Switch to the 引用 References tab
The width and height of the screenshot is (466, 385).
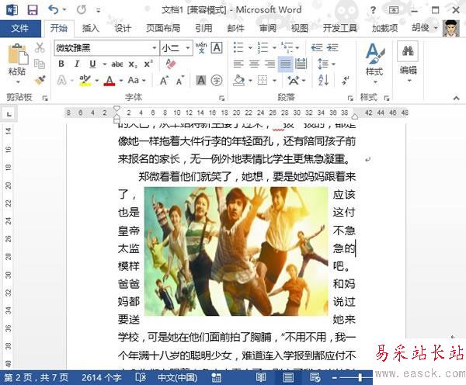coord(203,28)
